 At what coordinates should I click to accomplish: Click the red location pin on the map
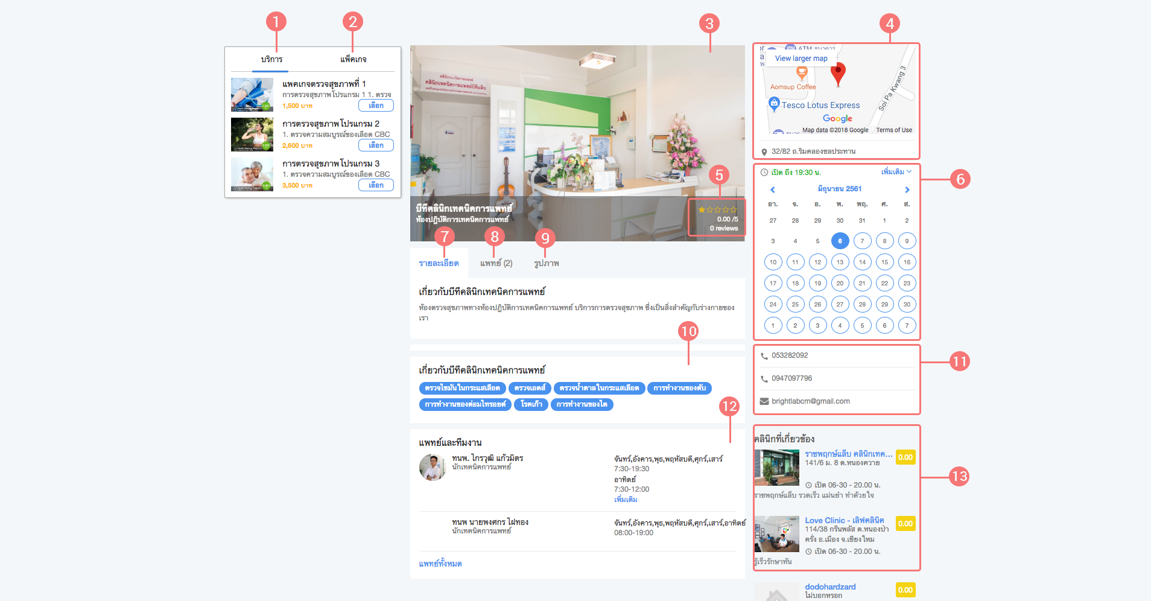pyautogui.click(x=838, y=74)
